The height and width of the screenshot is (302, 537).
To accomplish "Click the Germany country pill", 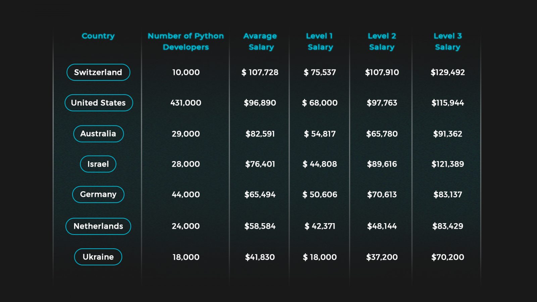I will click(x=98, y=194).
